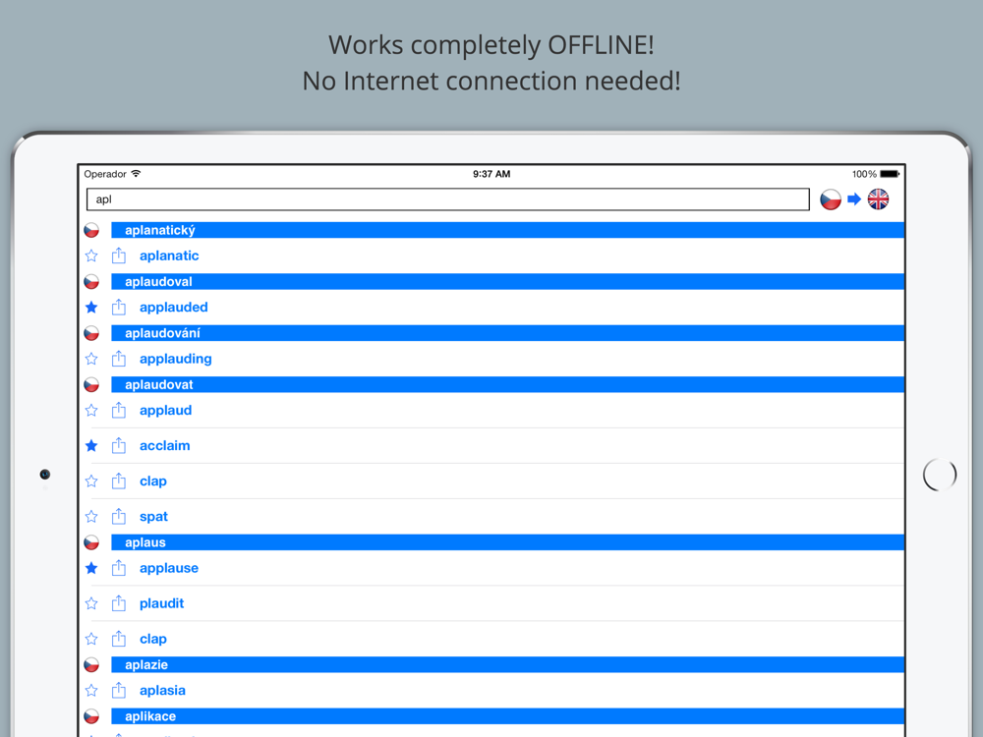Screen dimensions: 983x737
Task: Open the 'plaudit' translation entry
Action: (x=162, y=603)
